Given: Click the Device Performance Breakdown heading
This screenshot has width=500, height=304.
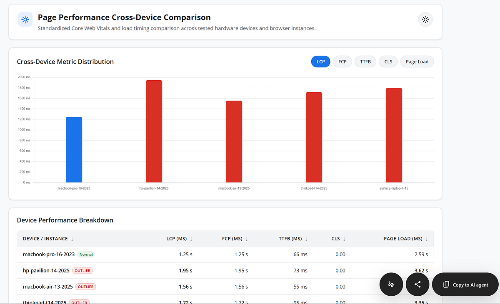Looking at the screenshot, I should (x=65, y=220).
